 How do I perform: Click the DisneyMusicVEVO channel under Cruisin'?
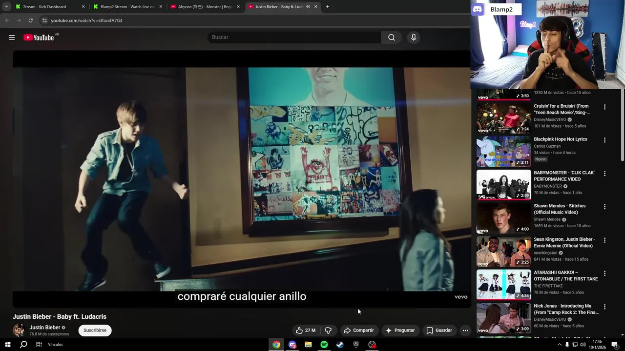(x=550, y=119)
